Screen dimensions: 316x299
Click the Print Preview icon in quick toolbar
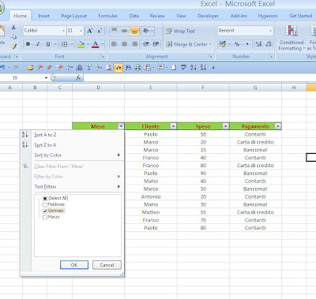[x=108, y=68]
